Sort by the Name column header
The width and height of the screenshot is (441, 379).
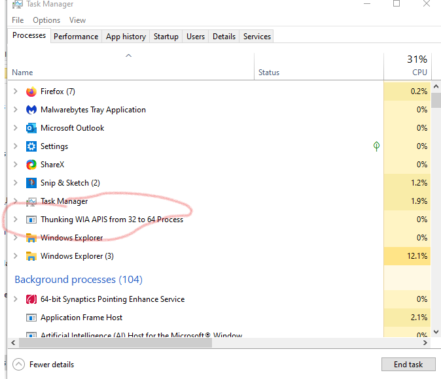click(131, 66)
